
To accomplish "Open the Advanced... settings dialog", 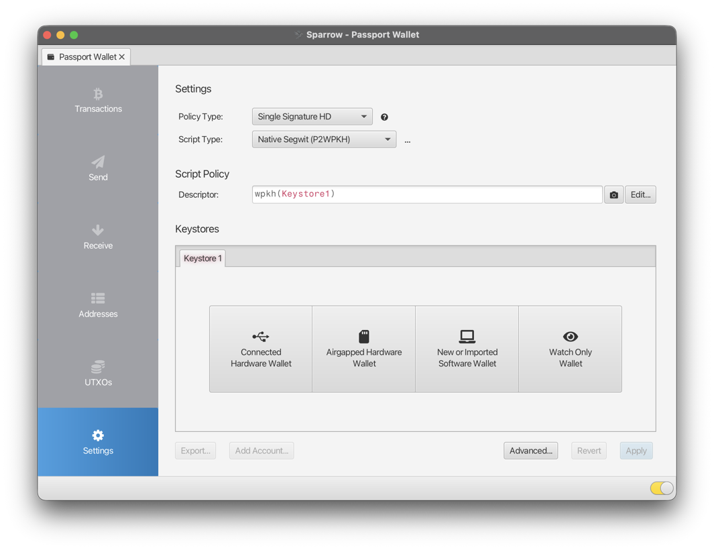I will pyautogui.click(x=530, y=451).
